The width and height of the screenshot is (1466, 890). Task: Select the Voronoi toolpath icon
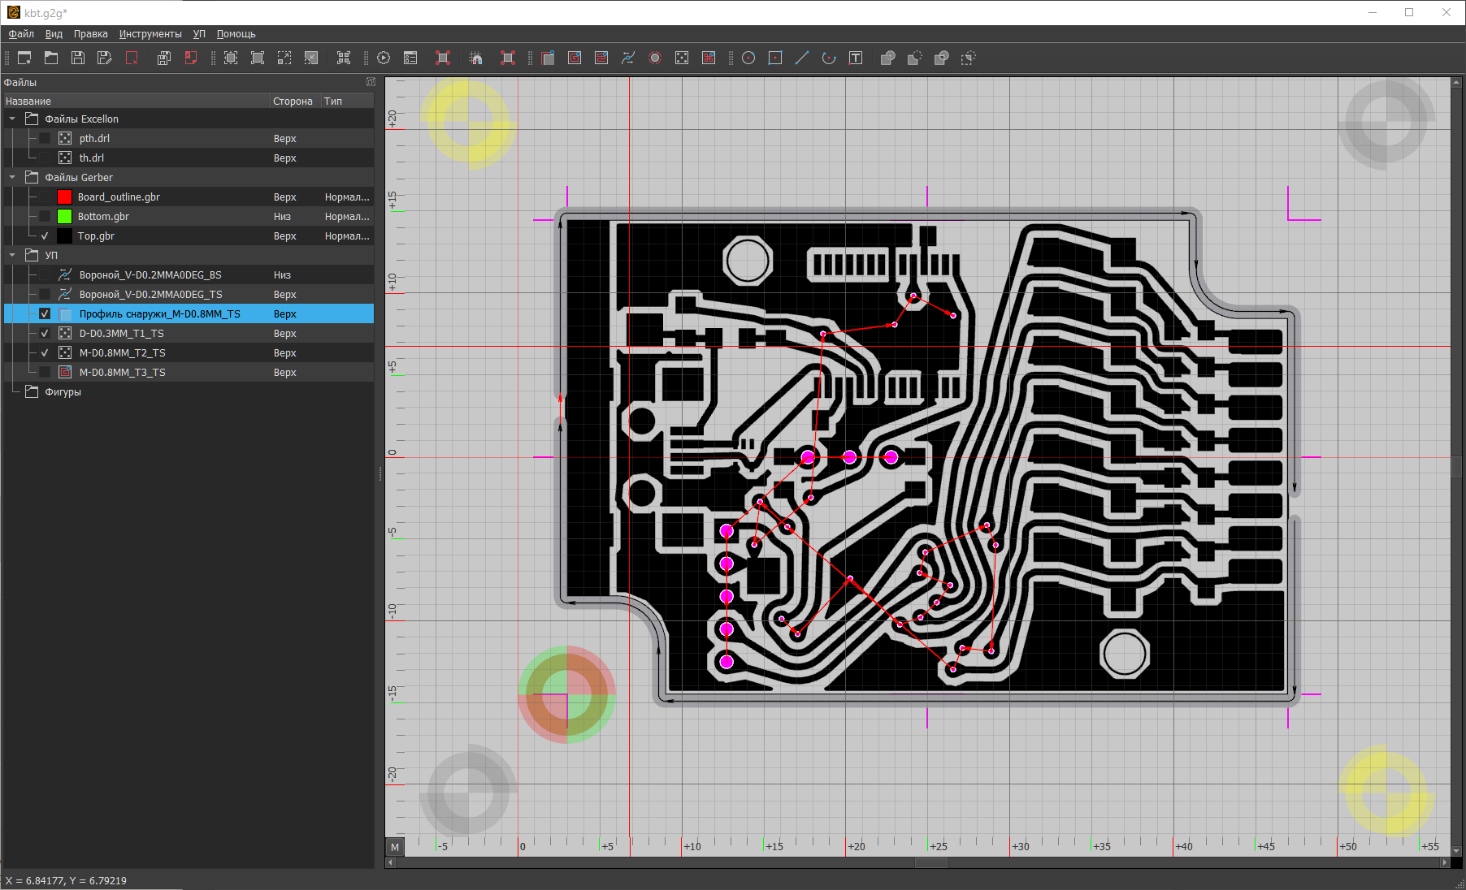tap(628, 58)
